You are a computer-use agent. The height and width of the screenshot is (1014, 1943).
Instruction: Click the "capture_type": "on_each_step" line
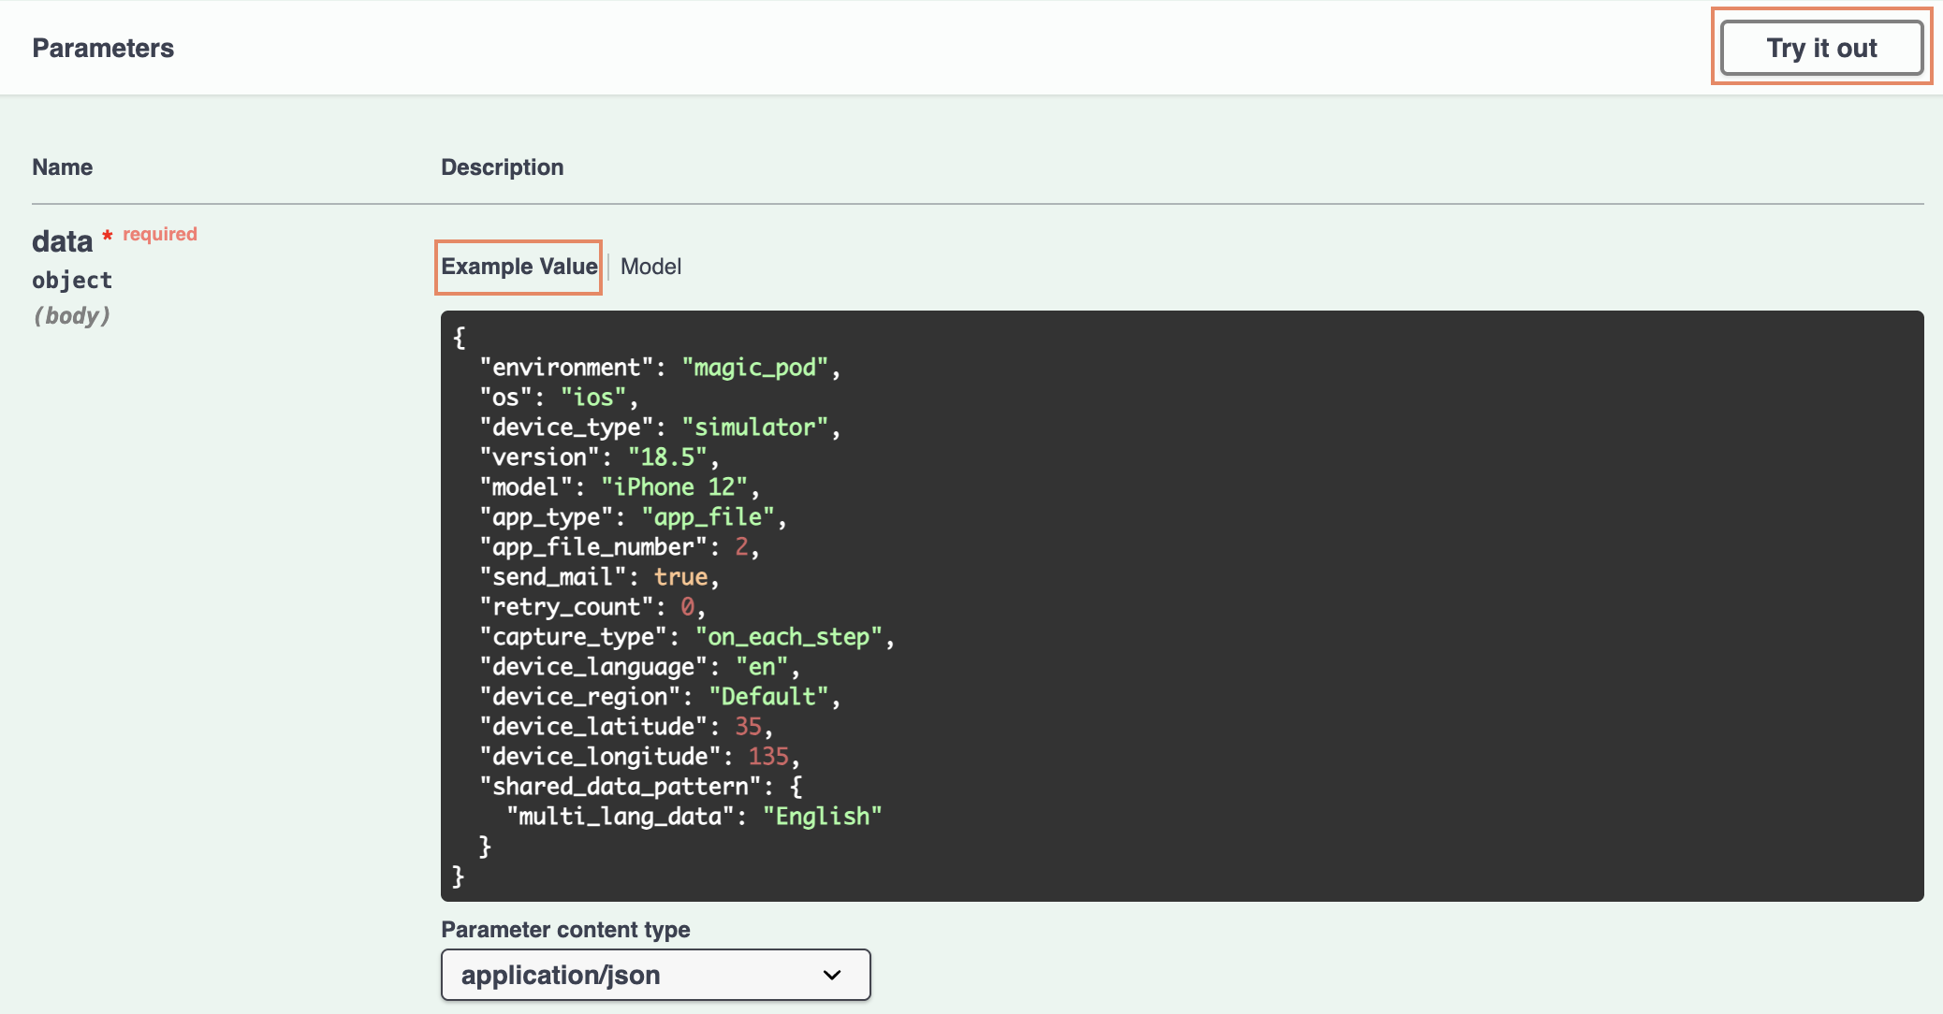click(687, 637)
